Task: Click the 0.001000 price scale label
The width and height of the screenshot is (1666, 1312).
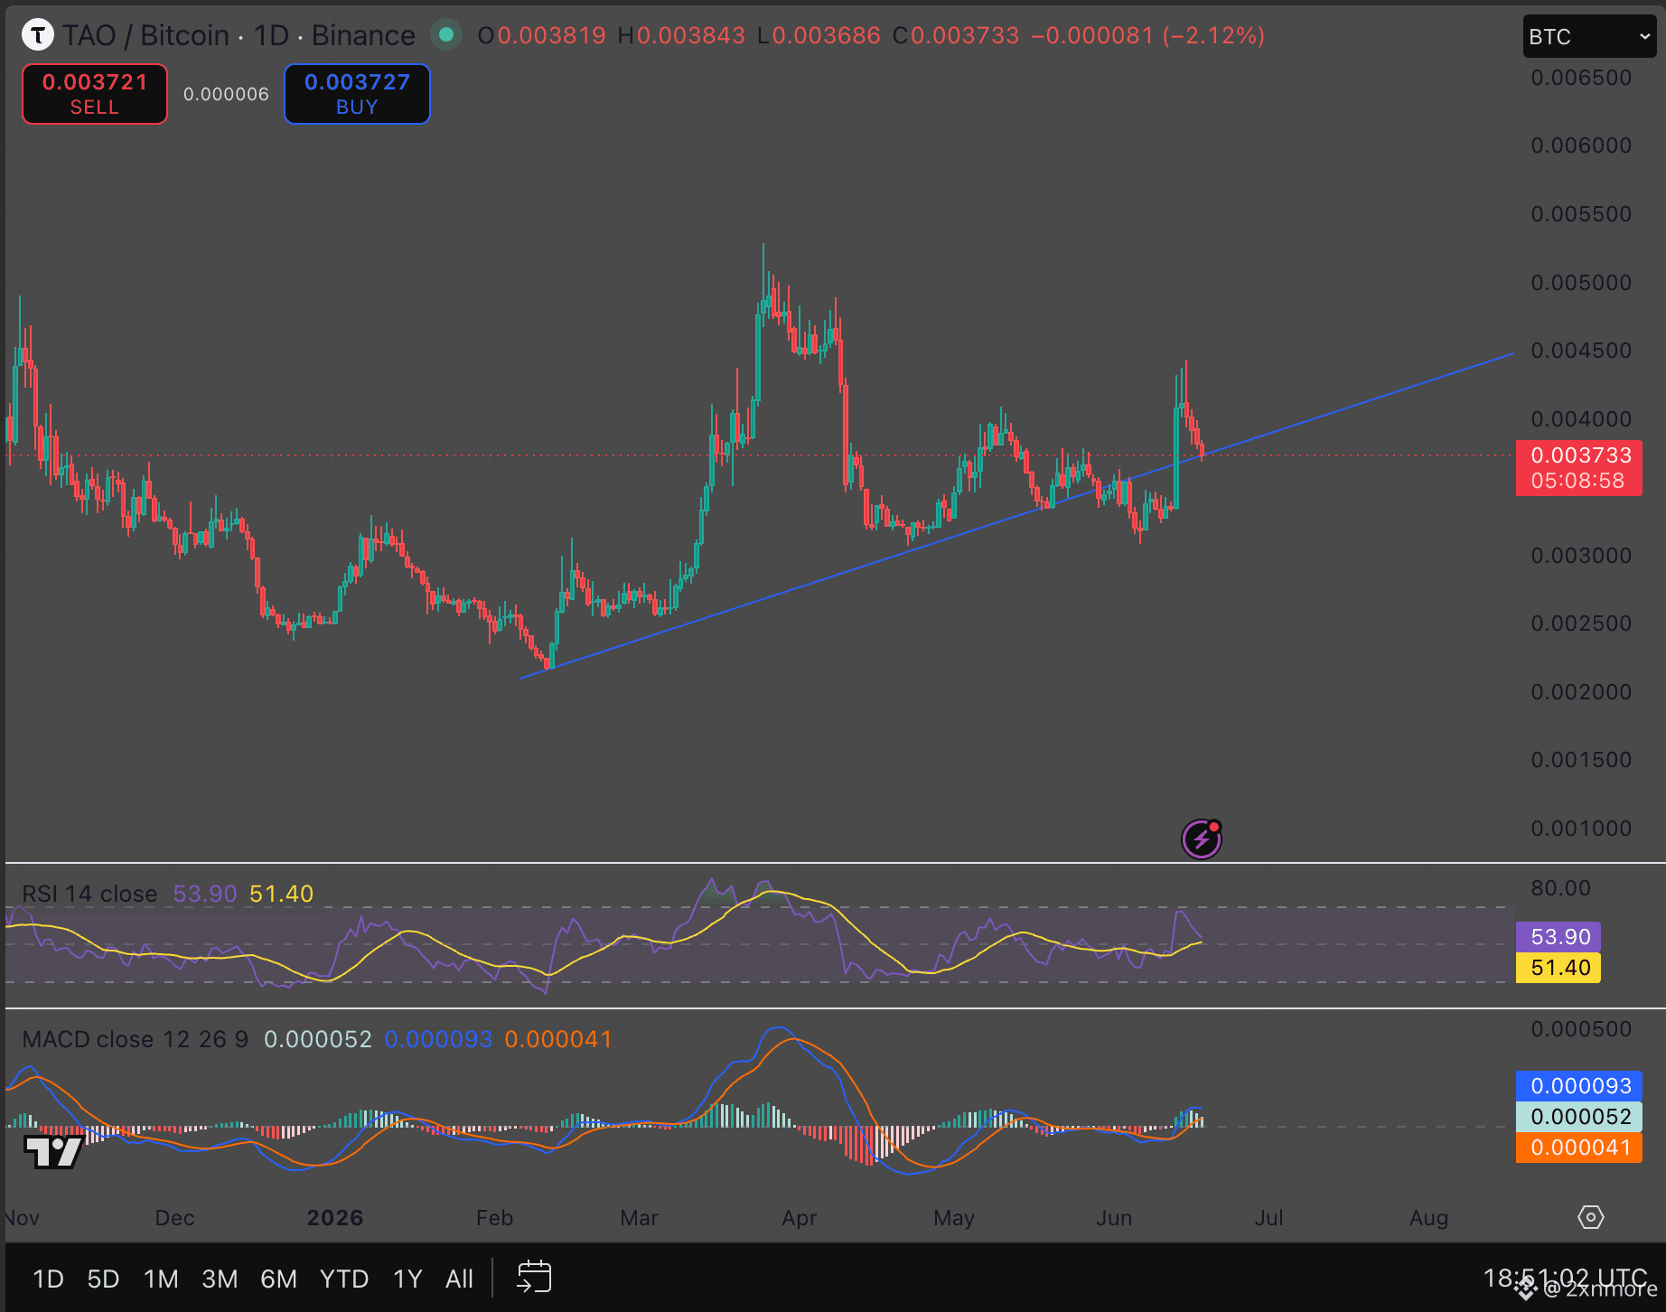Action: click(1581, 829)
